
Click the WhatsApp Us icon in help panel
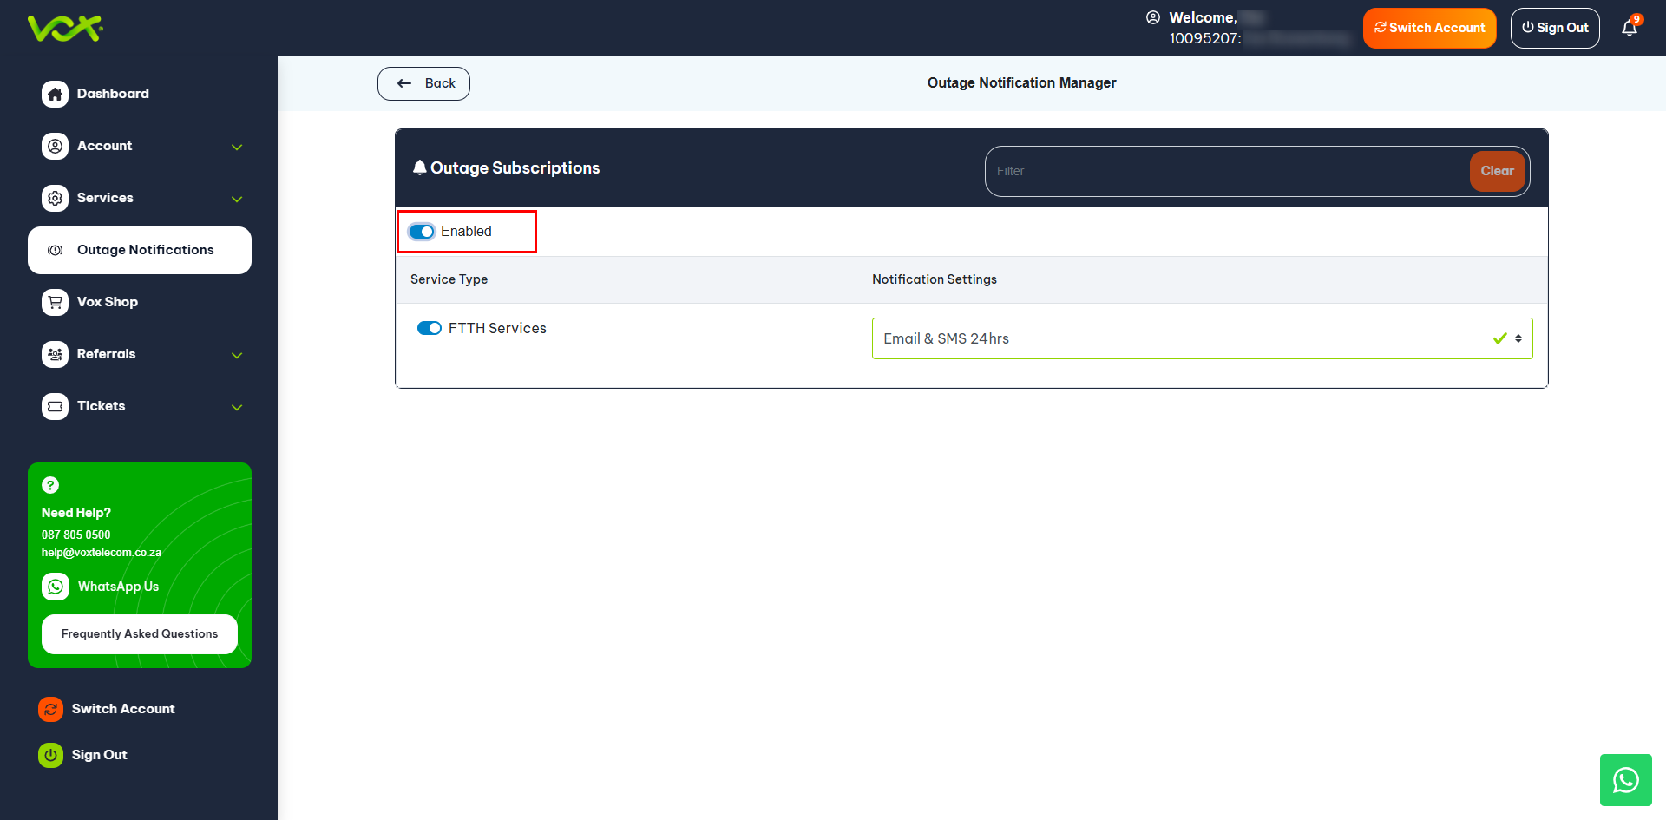coord(56,587)
